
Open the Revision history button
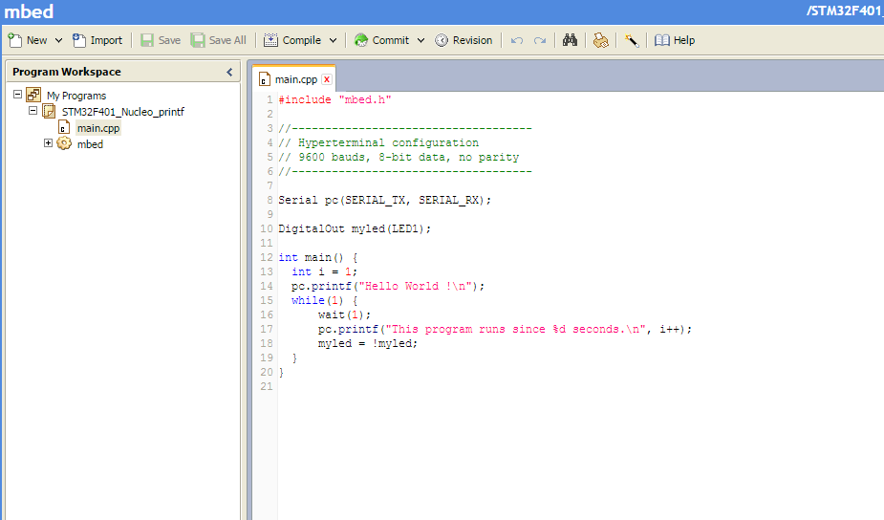464,40
